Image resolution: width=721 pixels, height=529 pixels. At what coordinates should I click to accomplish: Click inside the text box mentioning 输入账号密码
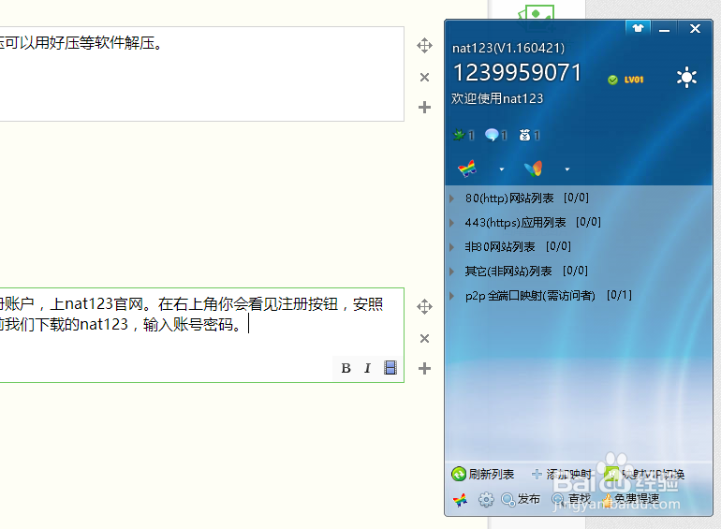click(202, 335)
